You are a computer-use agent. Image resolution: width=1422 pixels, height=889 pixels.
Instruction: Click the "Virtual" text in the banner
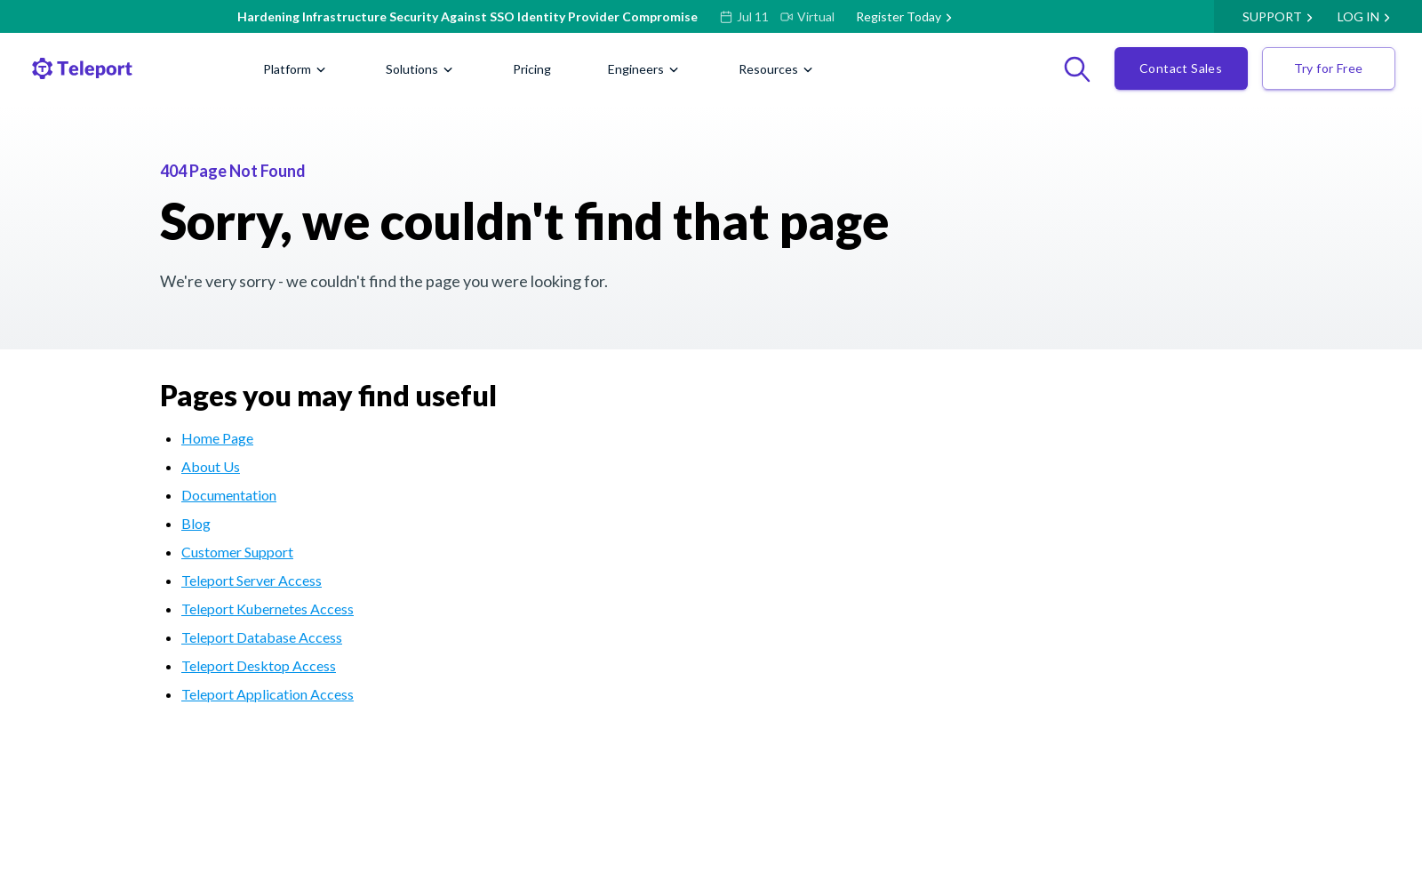[x=816, y=17]
